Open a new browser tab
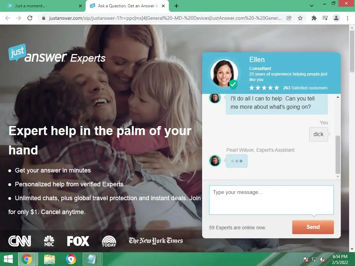The width and height of the screenshot is (355, 266). click(176, 6)
